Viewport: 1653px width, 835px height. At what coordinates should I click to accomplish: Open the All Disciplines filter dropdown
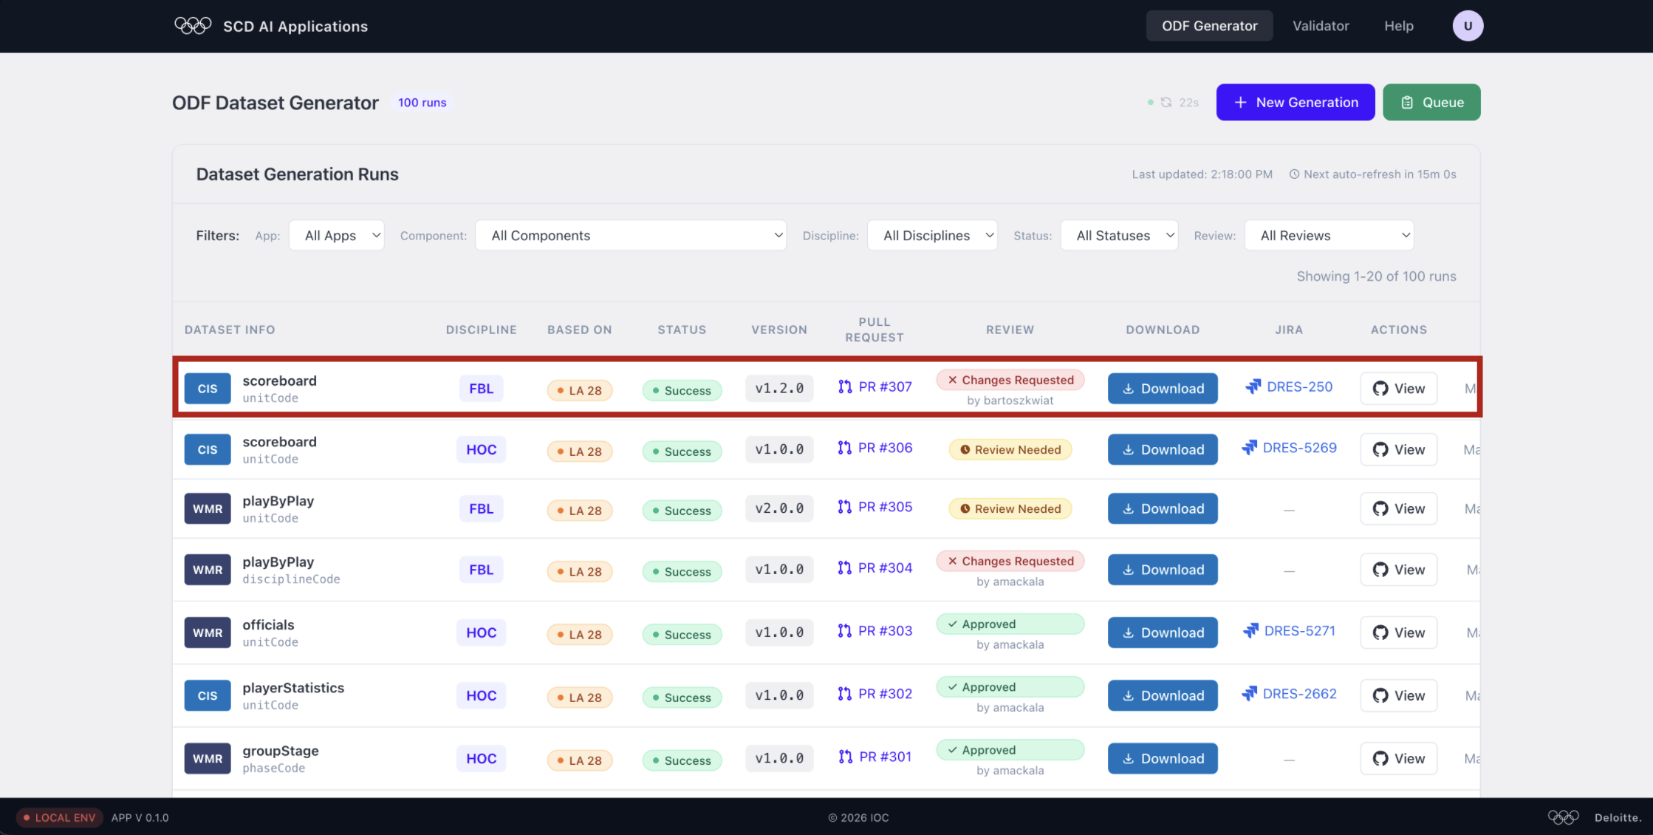[932, 236]
